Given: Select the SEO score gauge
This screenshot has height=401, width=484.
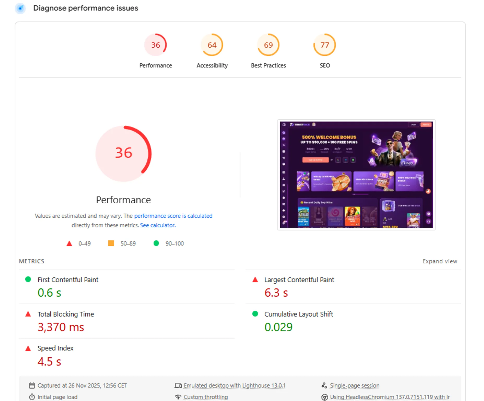Looking at the screenshot, I should coord(324,45).
